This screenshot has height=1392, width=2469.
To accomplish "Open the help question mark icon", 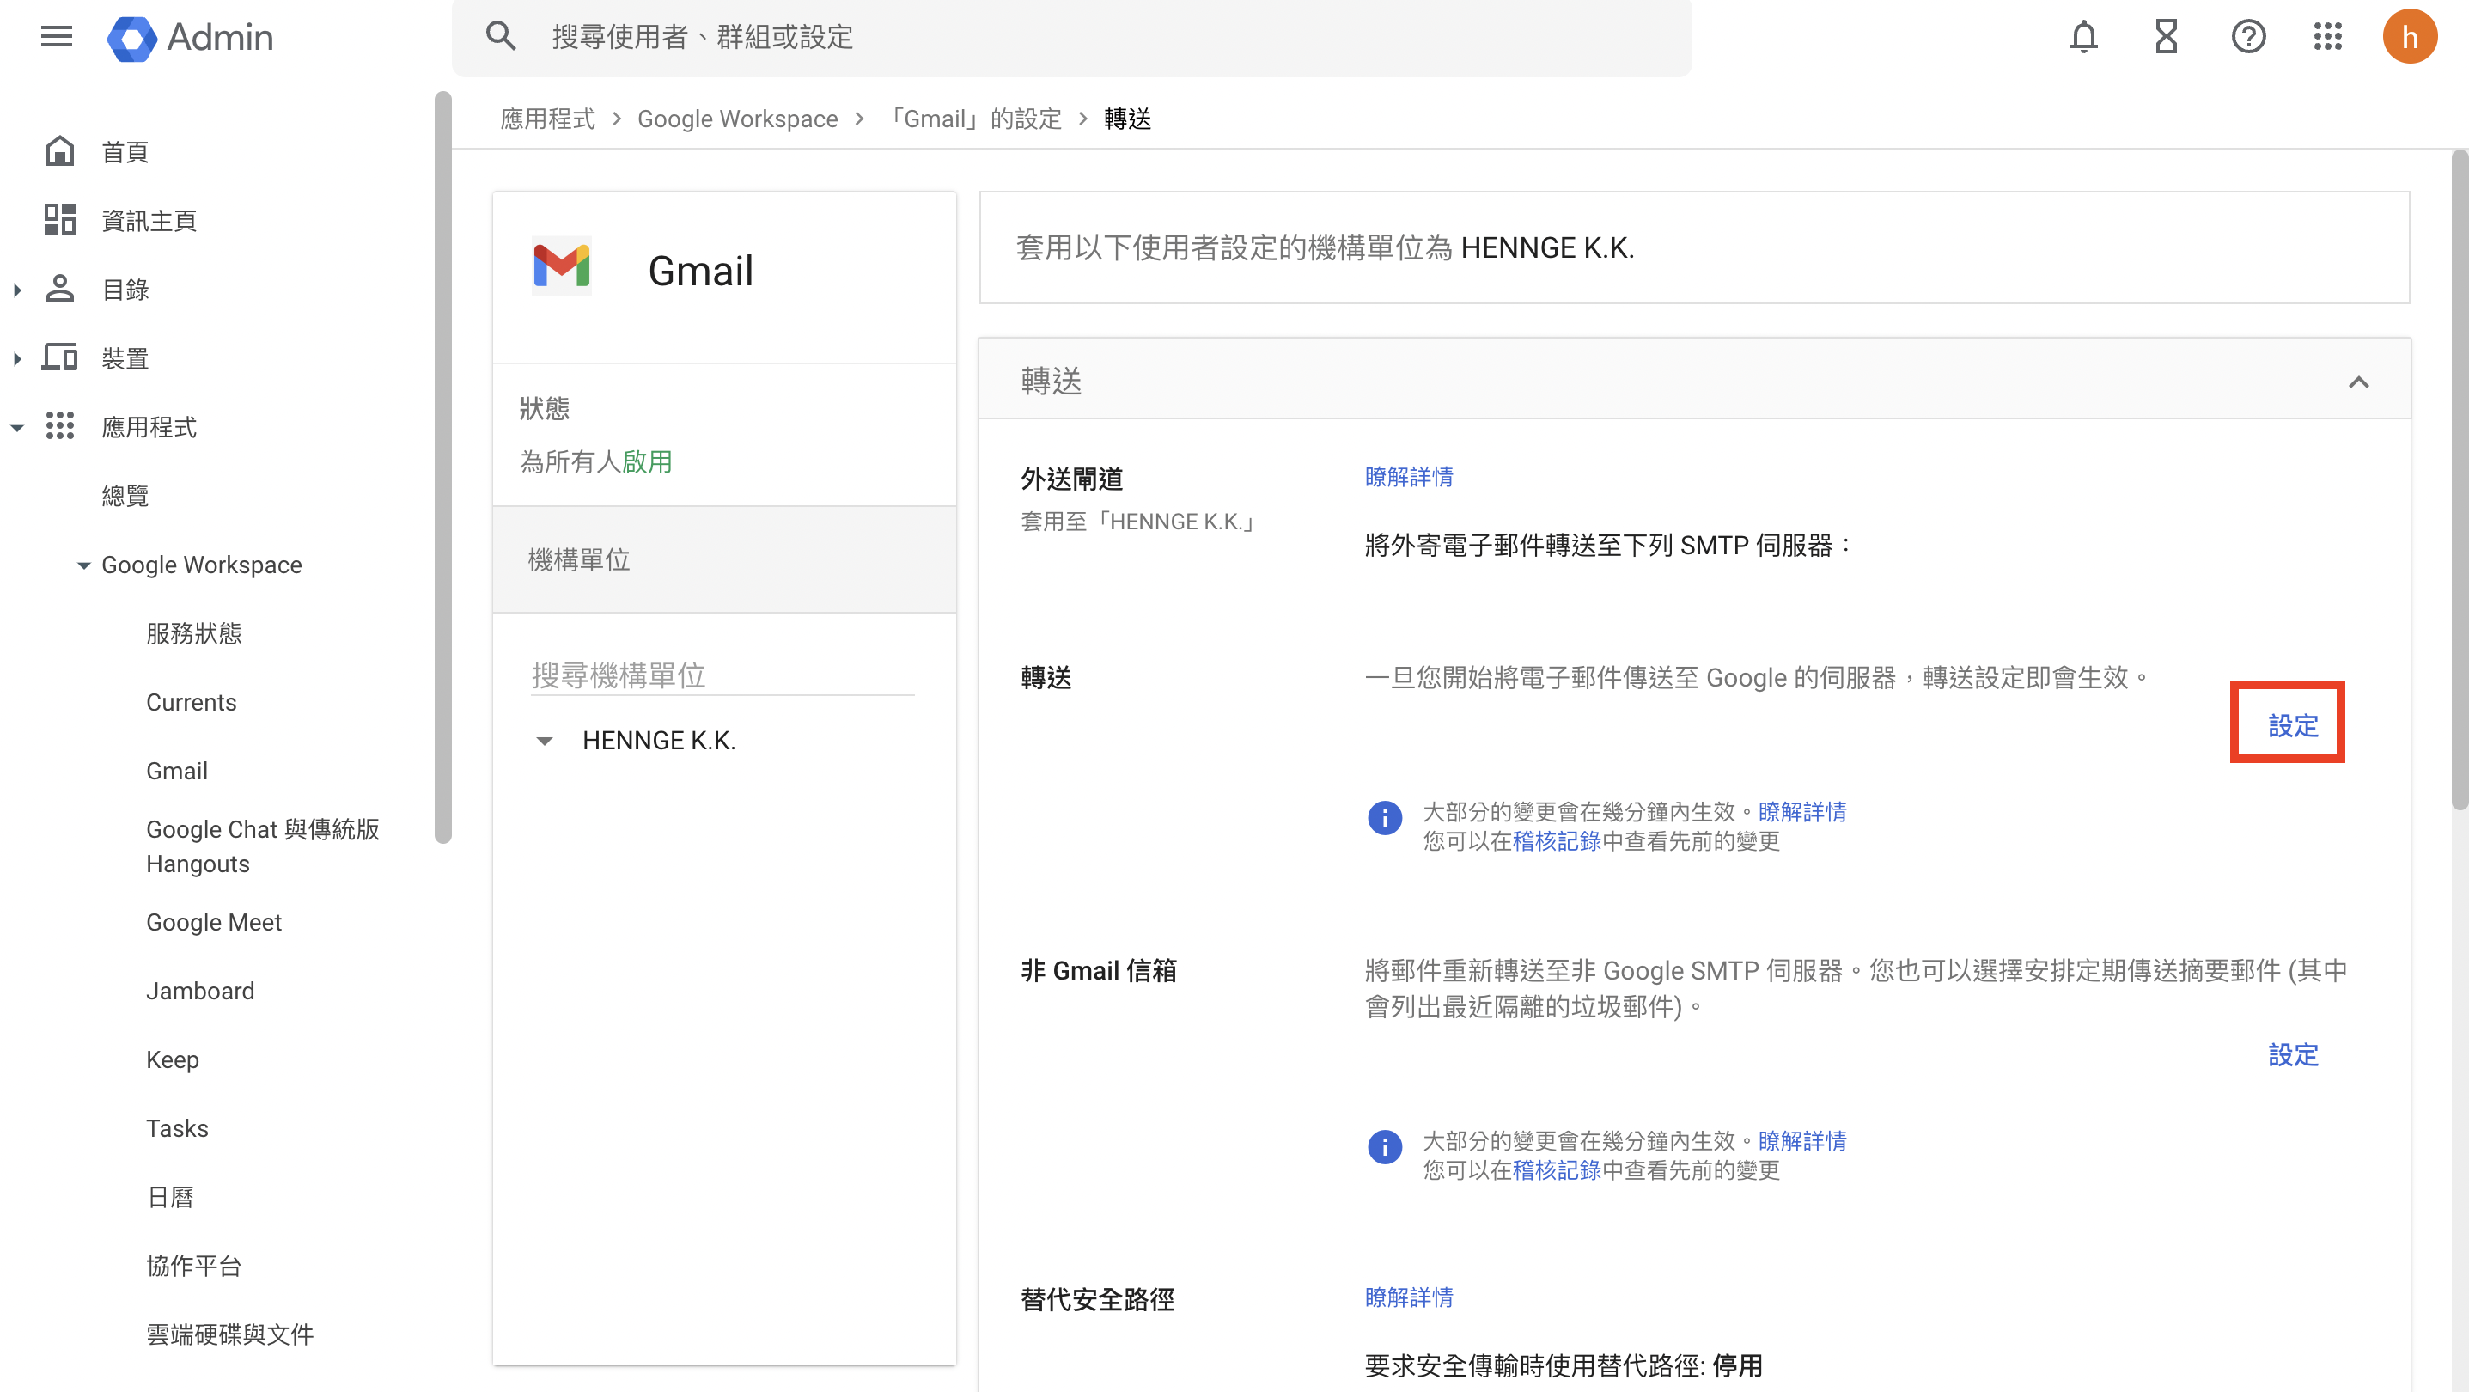I will click(2248, 38).
